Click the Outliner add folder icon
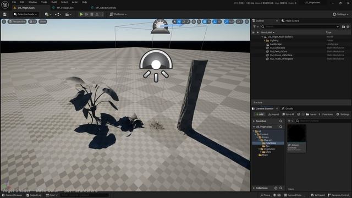The width and height of the screenshot is (352, 198). coord(343,27)
